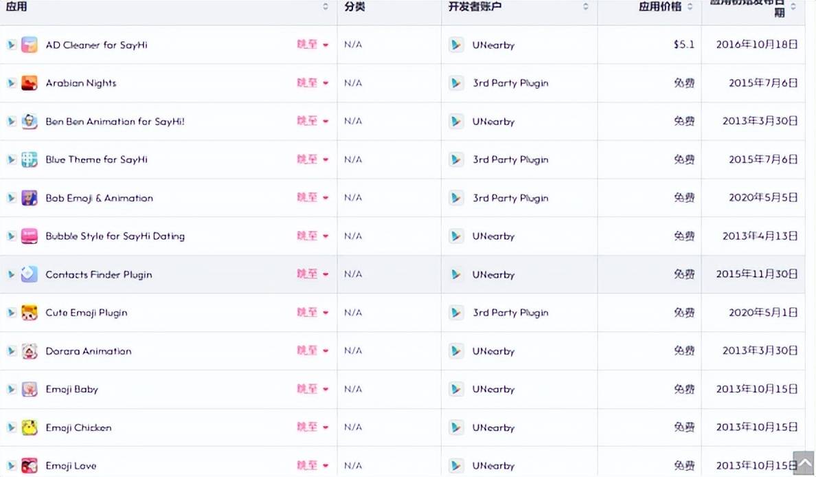This screenshot has height=477, width=816.
Task: Select the Ben Ben Animation app icon
Action: [29, 122]
